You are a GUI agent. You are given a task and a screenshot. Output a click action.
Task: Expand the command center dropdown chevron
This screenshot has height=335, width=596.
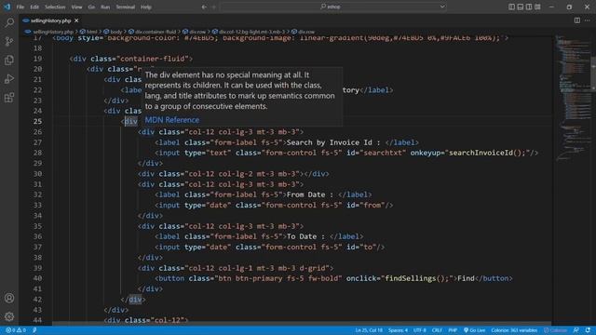(x=442, y=7)
